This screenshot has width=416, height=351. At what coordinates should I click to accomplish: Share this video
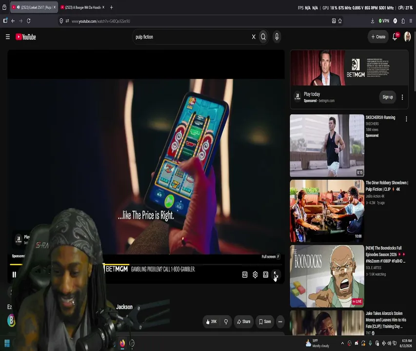pos(243,322)
